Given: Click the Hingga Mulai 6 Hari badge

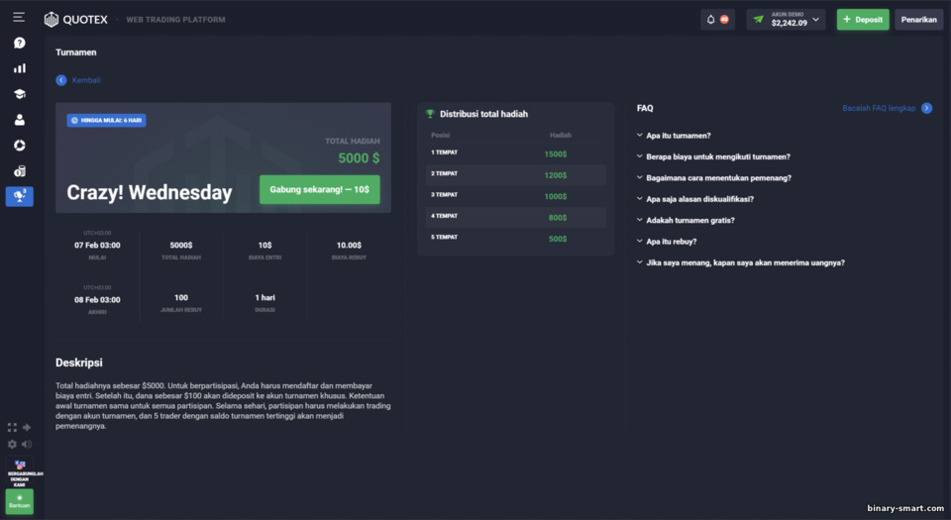Looking at the screenshot, I should [106, 120].
